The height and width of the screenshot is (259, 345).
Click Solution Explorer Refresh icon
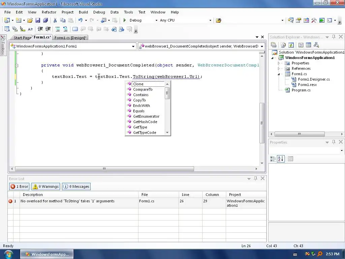[291, 45]
